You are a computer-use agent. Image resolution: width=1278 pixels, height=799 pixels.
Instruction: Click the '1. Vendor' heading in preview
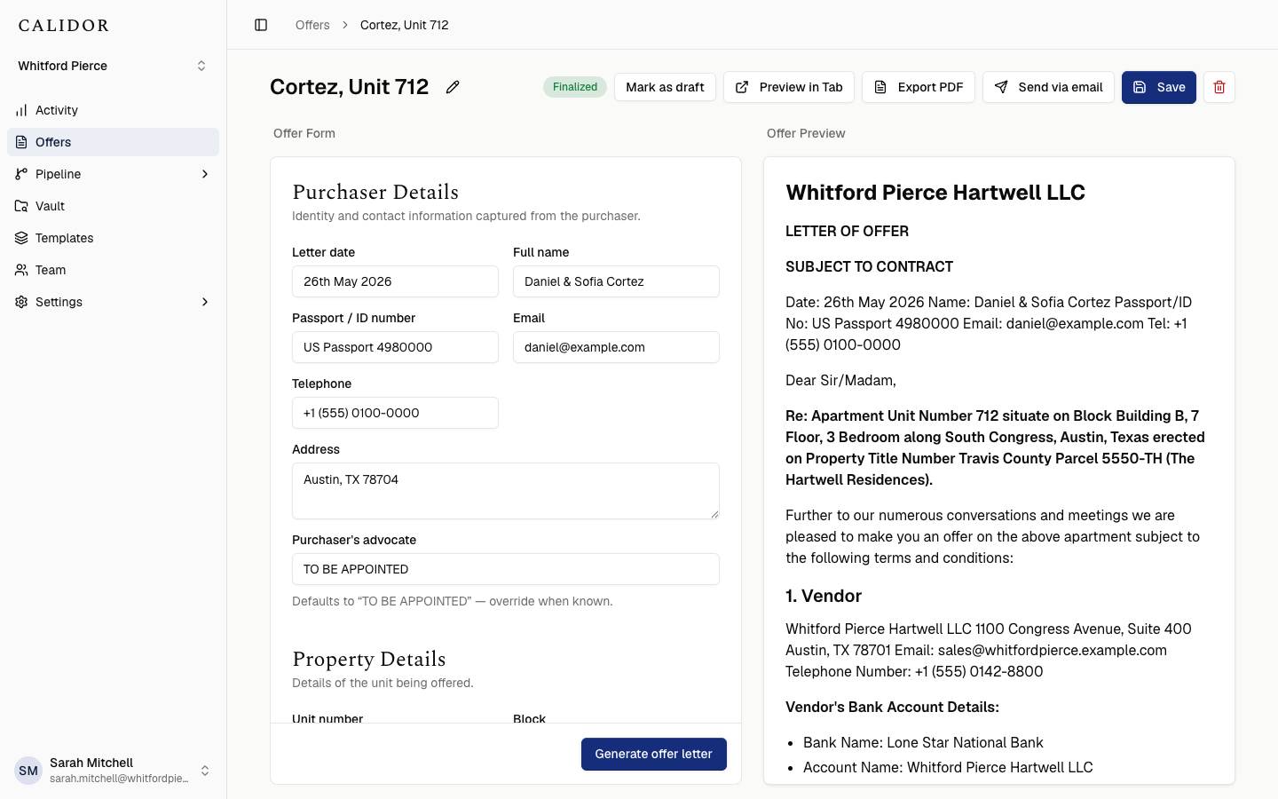(x=824, y=596)
